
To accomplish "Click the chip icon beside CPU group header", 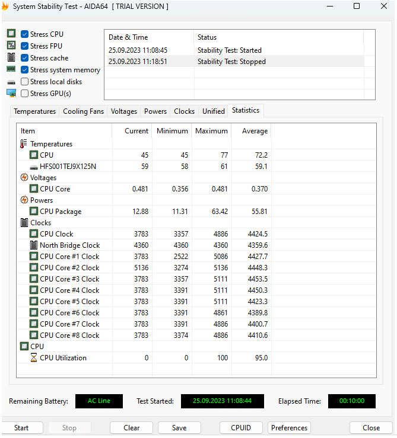I will tap(24, 346).
